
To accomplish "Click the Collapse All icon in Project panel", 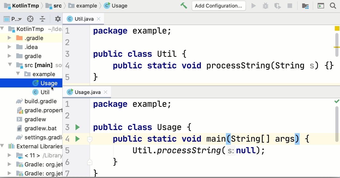I will [x=43, y=19].
